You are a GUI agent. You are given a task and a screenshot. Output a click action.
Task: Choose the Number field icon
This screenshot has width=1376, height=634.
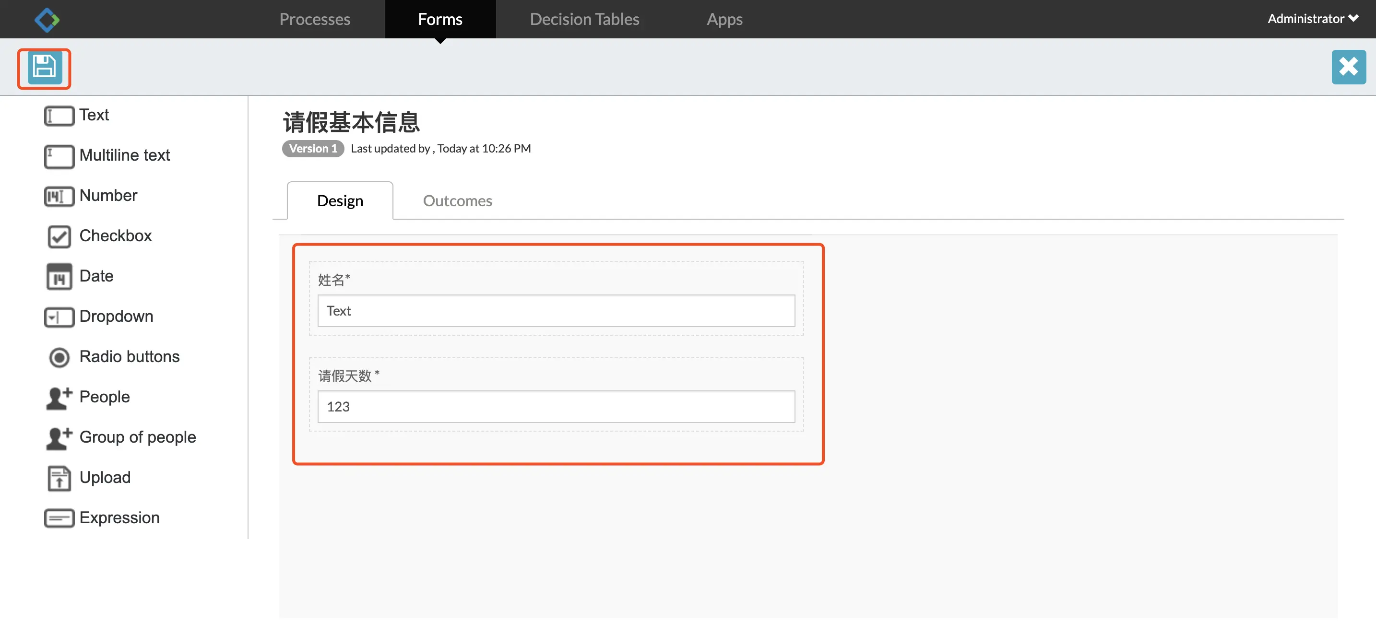tap(59, 196)
